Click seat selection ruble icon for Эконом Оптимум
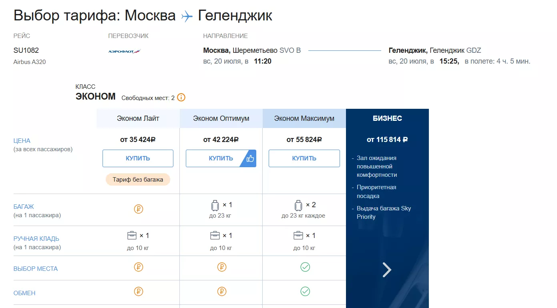The height and width of the screenshot is (308, 557). tap(222, 267)
